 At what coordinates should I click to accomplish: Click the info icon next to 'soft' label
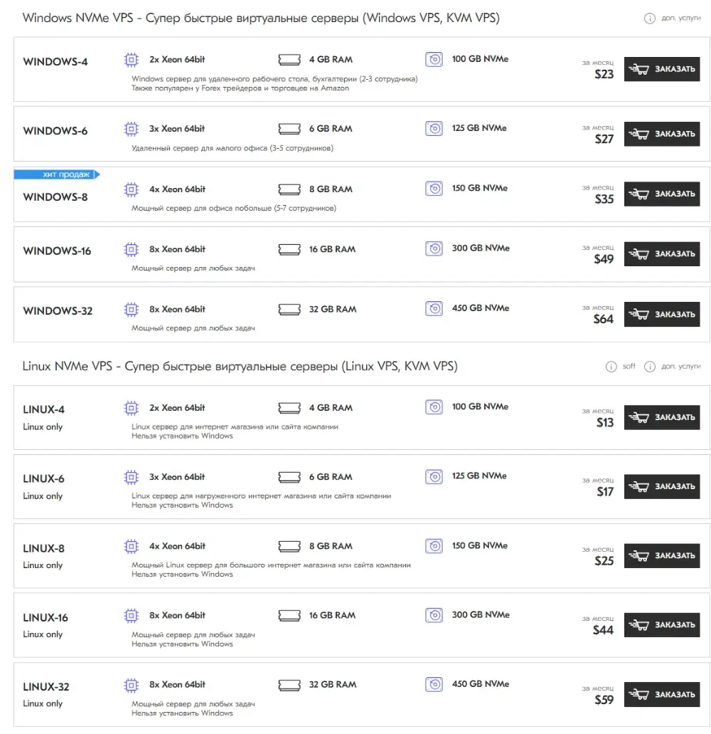(611, 367)
